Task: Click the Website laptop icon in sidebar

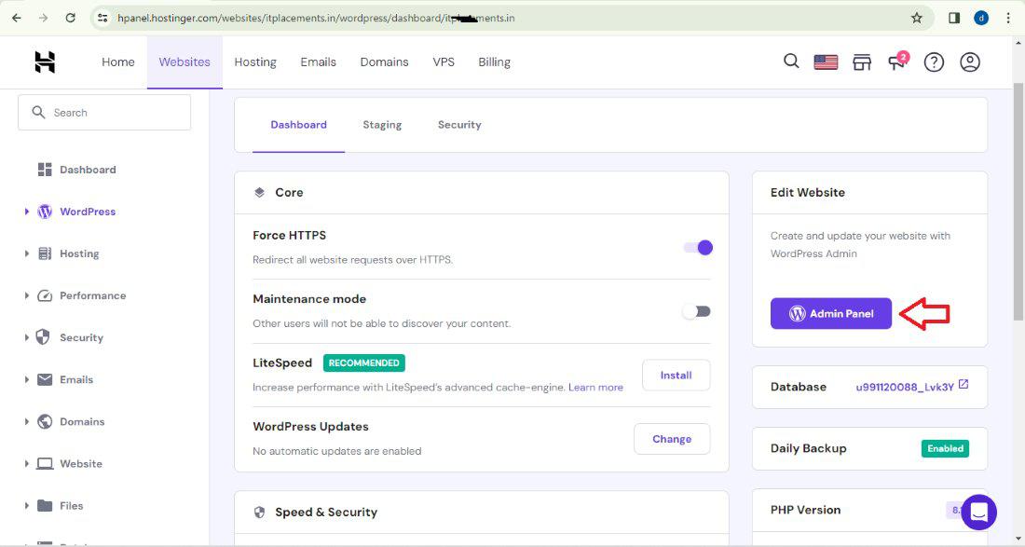Action: click(45, 463)
